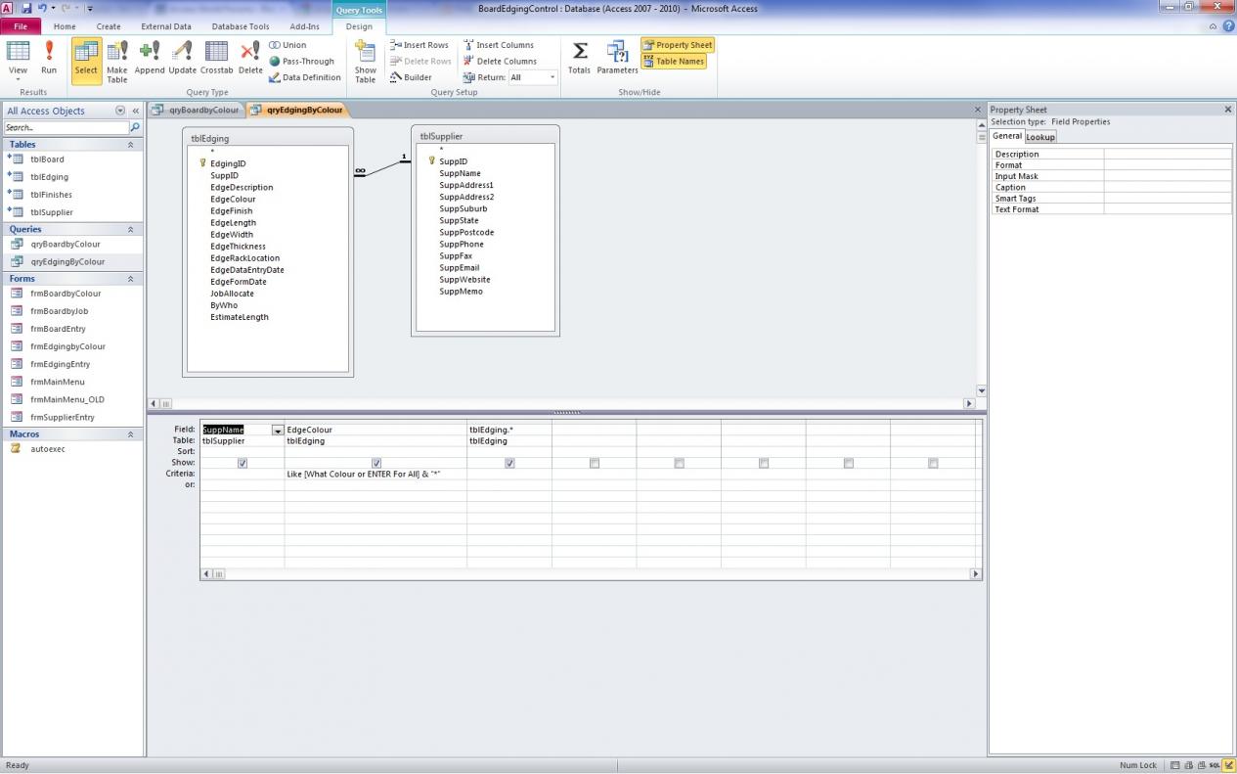Screen dimensions: 1237x774
Task: Collapse the Queries group in navigation pane
Action: (131, 230)
